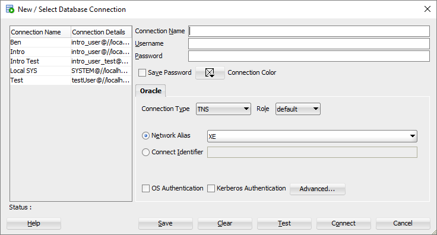Cancel the connection dialog

tap(403, 223)
